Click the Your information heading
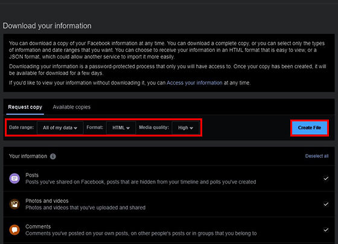The image size is (338, 244). tap(28, 156)
